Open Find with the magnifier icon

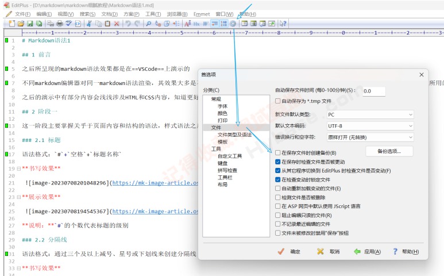point(149,24)
